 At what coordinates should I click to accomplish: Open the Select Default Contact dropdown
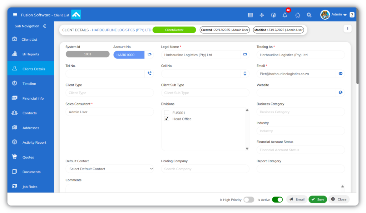(109, 169)
